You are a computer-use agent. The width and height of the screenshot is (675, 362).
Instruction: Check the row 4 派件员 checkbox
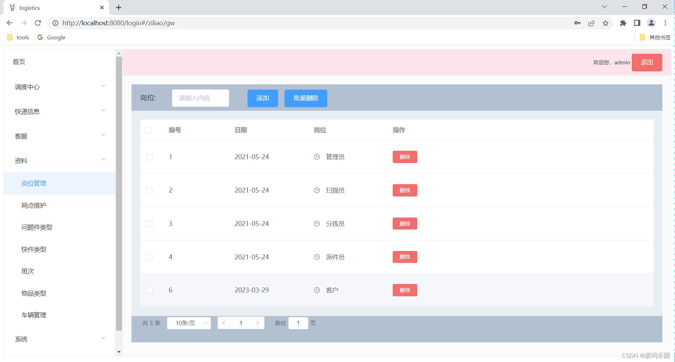[x=149, y=257]
